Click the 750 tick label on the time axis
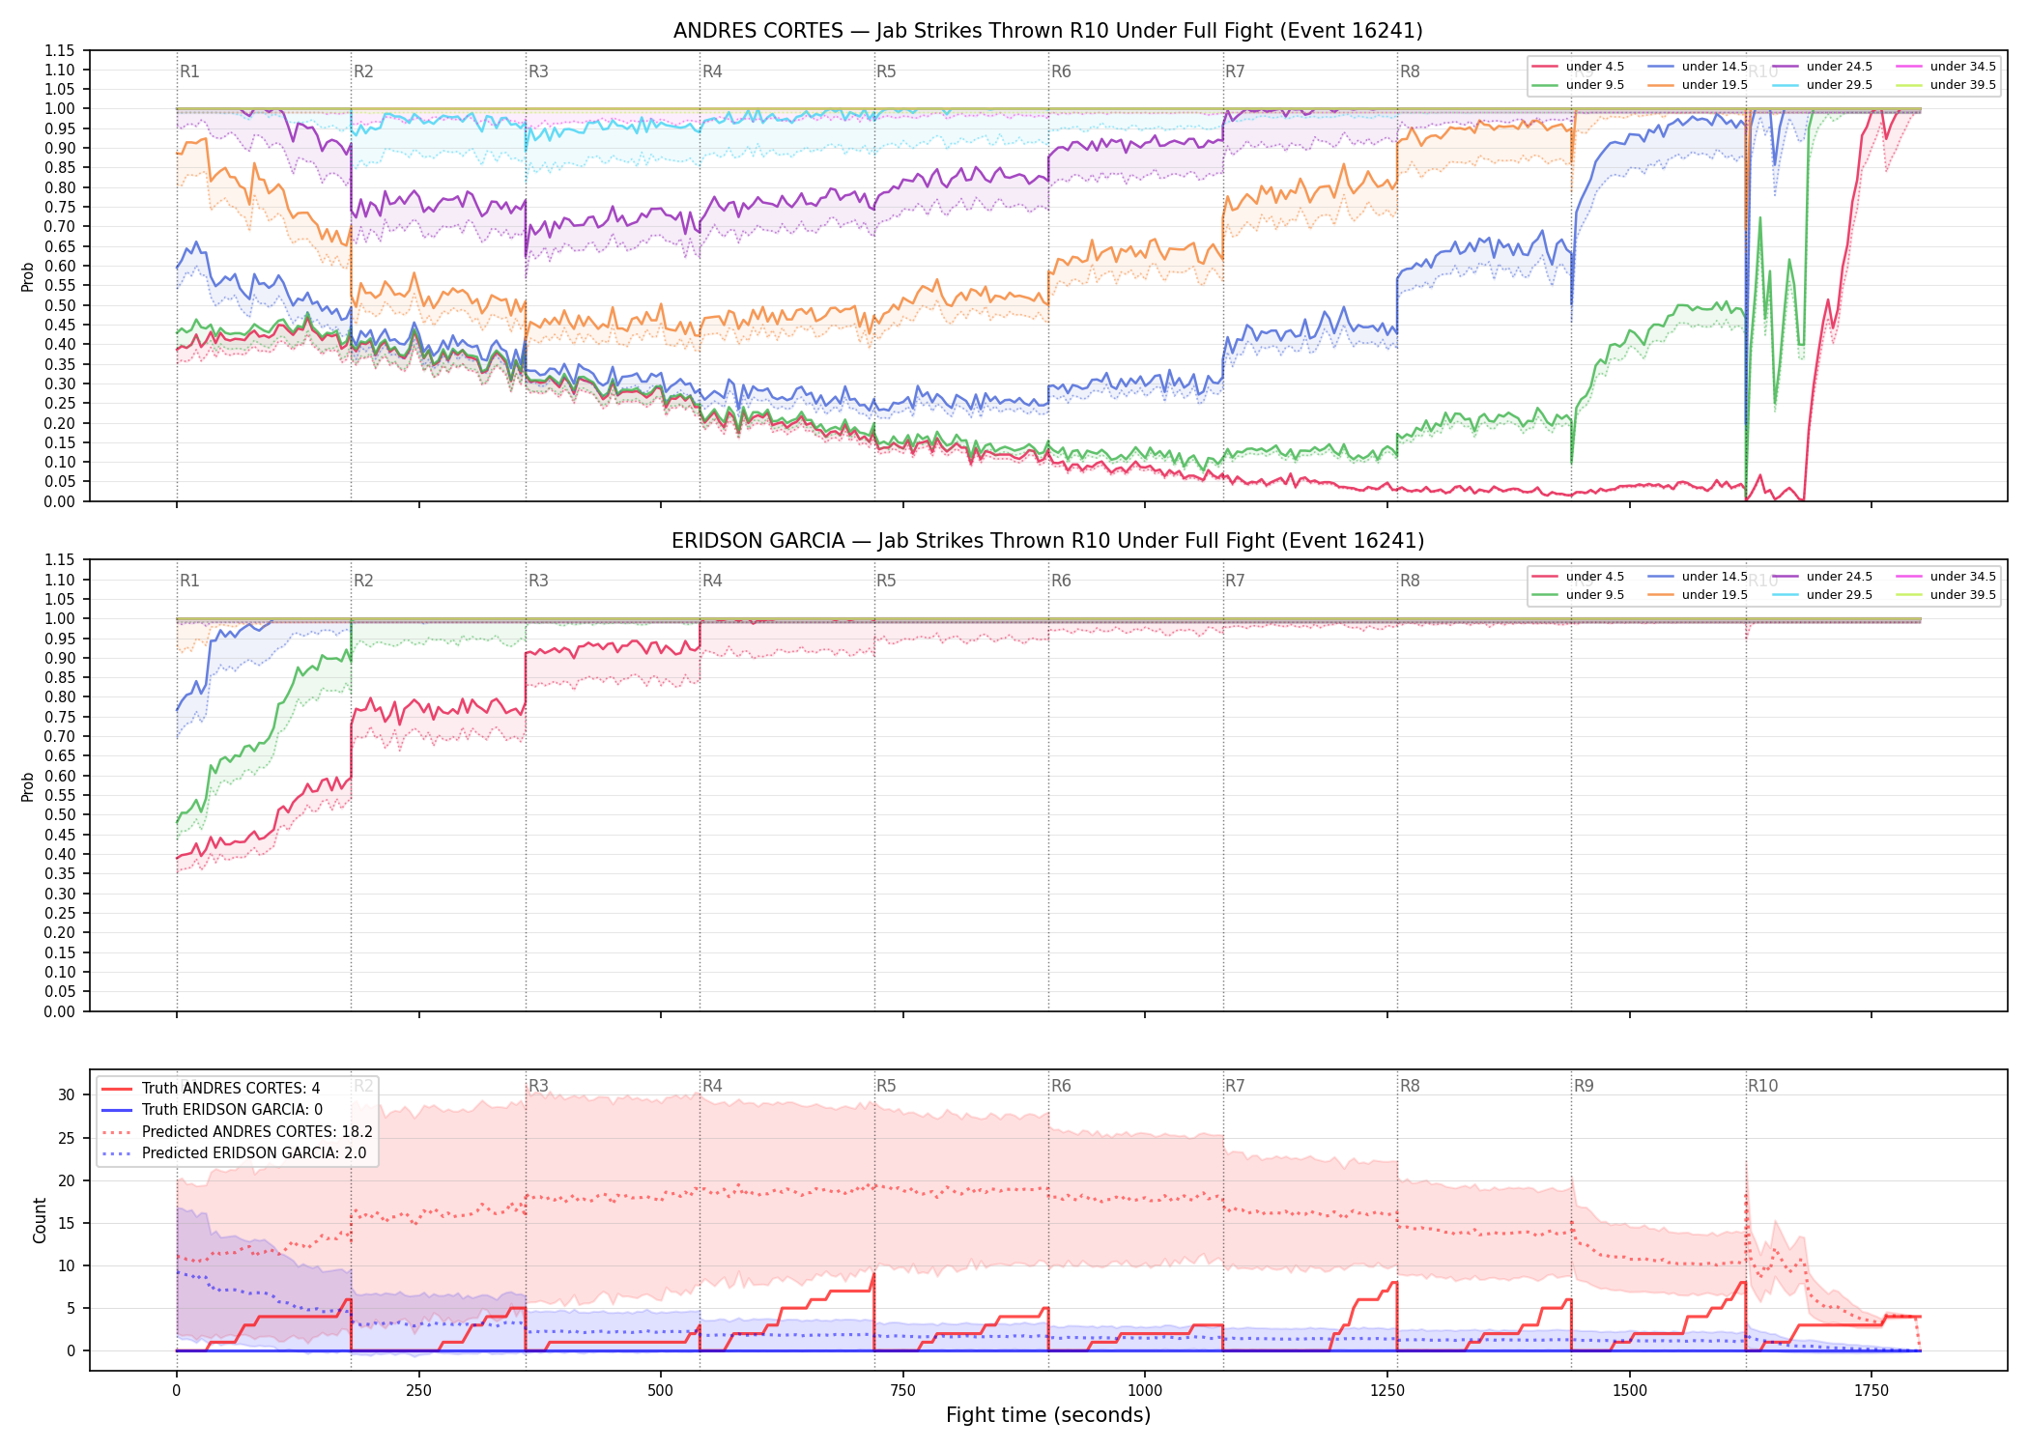The width and height of the screenshot is (2029, 1449). (903, 1391)
